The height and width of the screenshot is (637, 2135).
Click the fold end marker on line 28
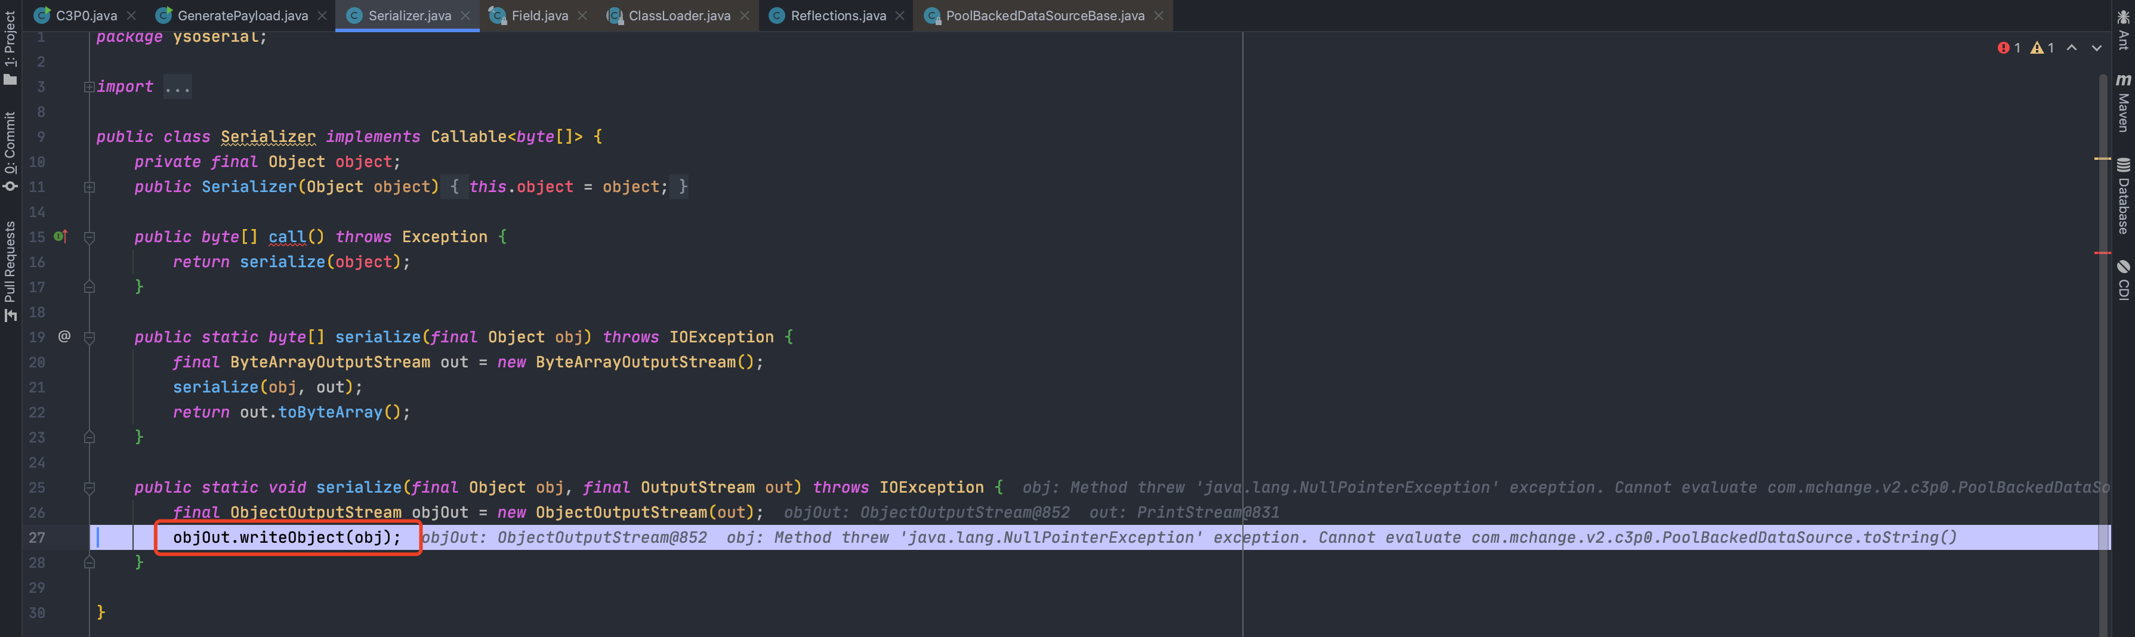pyautogui.click(x=89, y=562)
